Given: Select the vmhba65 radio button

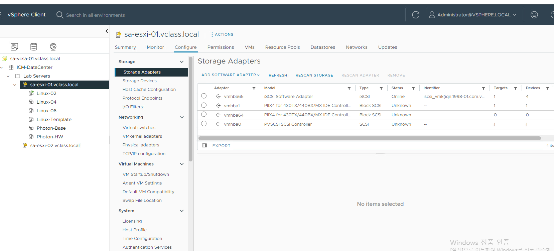Looking at the screenshot, I should [x=204, y=96].
